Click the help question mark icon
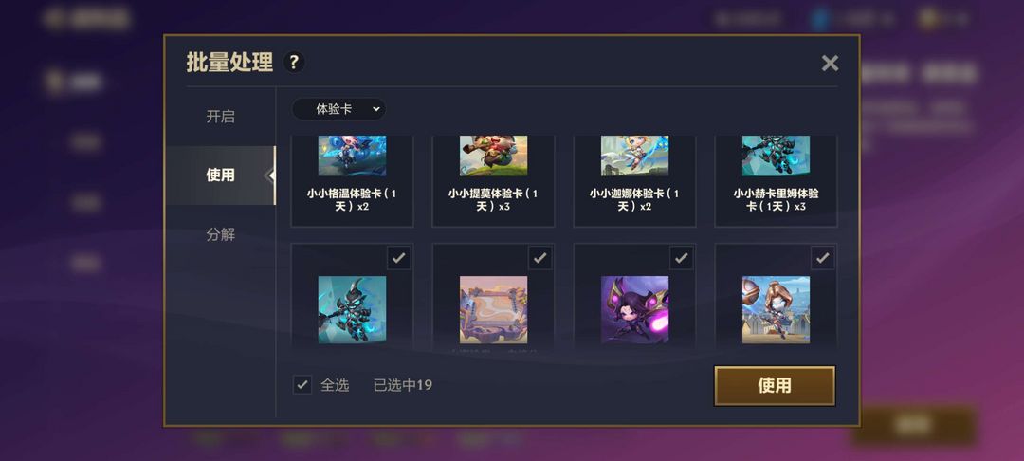Viewport: 1024px width, 461px height. point(294,63)
